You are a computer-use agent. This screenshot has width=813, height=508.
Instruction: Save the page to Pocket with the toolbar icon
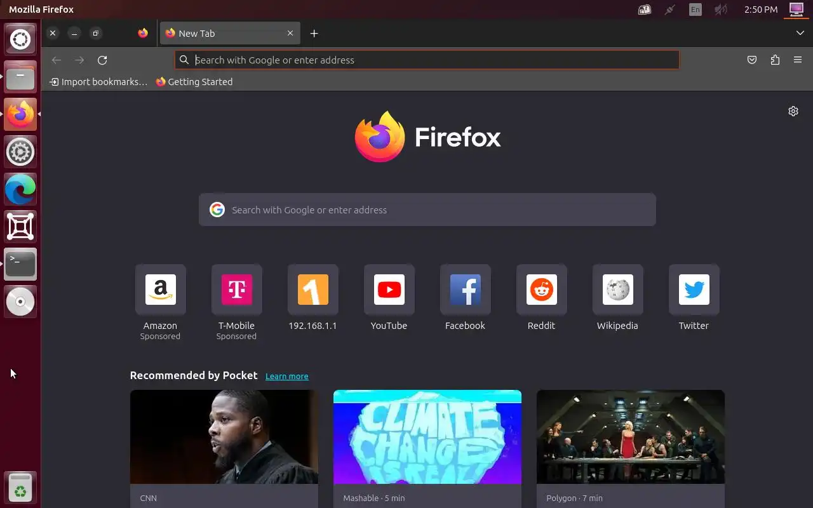pos(752,60)
